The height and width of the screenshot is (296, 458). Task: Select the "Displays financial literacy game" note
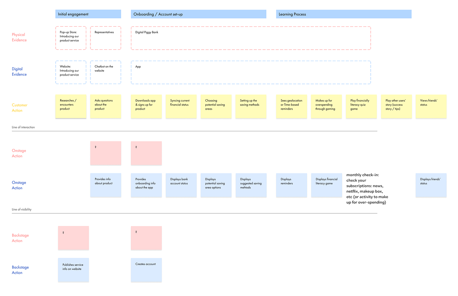[x=326, y=185]
